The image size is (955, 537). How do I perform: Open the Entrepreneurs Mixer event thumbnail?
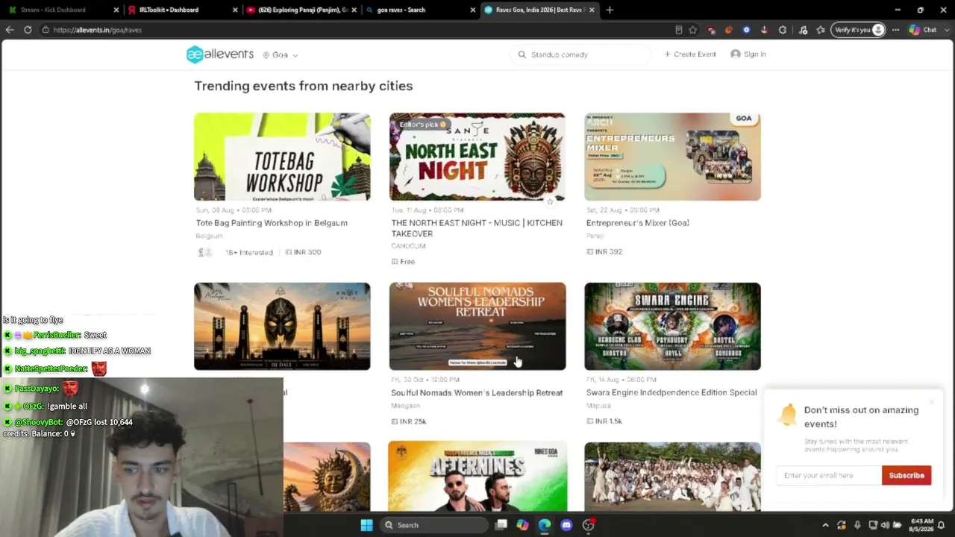point(672,157)
